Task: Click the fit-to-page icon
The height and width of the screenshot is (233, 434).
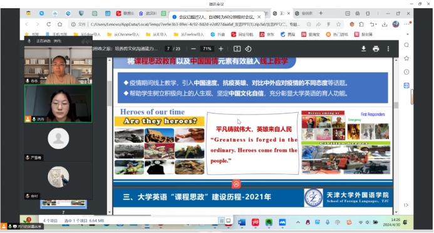Action: click(x=237, y=49)
